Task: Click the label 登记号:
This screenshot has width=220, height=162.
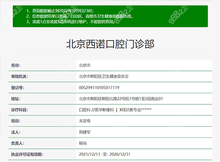Action: tap(18, 88)
